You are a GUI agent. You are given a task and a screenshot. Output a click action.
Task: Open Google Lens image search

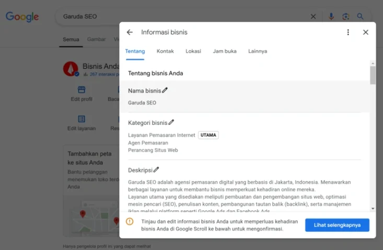345,16
